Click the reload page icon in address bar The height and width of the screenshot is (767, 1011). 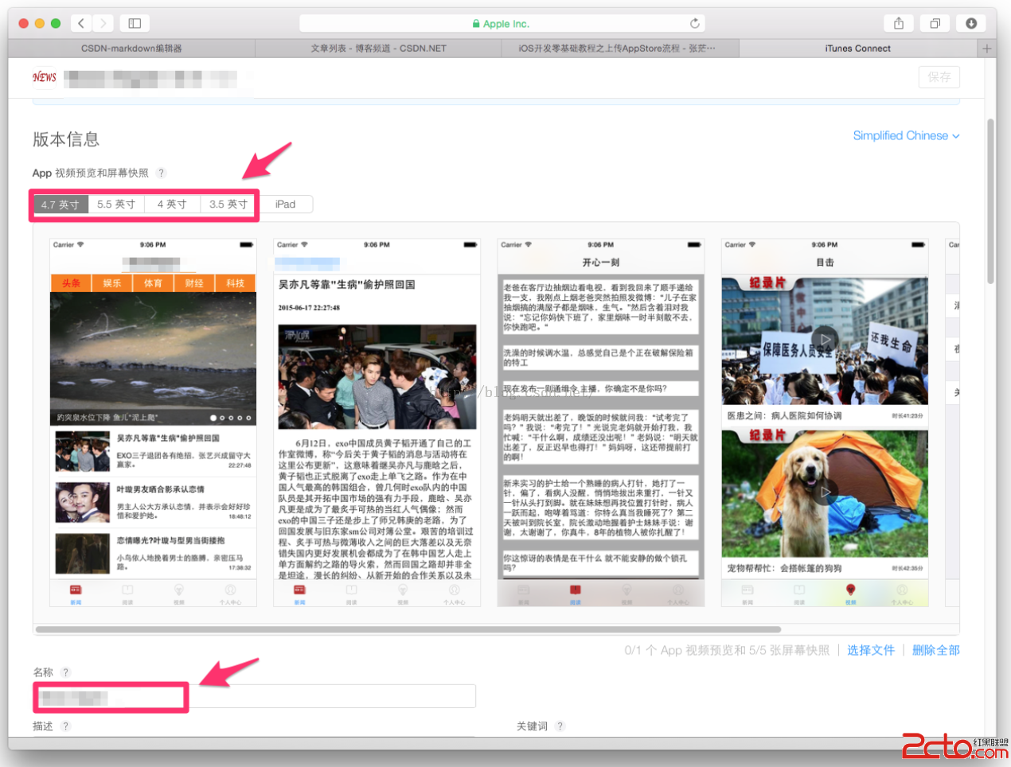coord(694,23)
